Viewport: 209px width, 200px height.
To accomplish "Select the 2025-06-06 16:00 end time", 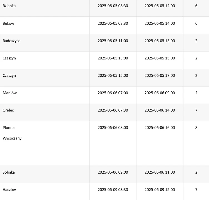I will pos(160,128).
